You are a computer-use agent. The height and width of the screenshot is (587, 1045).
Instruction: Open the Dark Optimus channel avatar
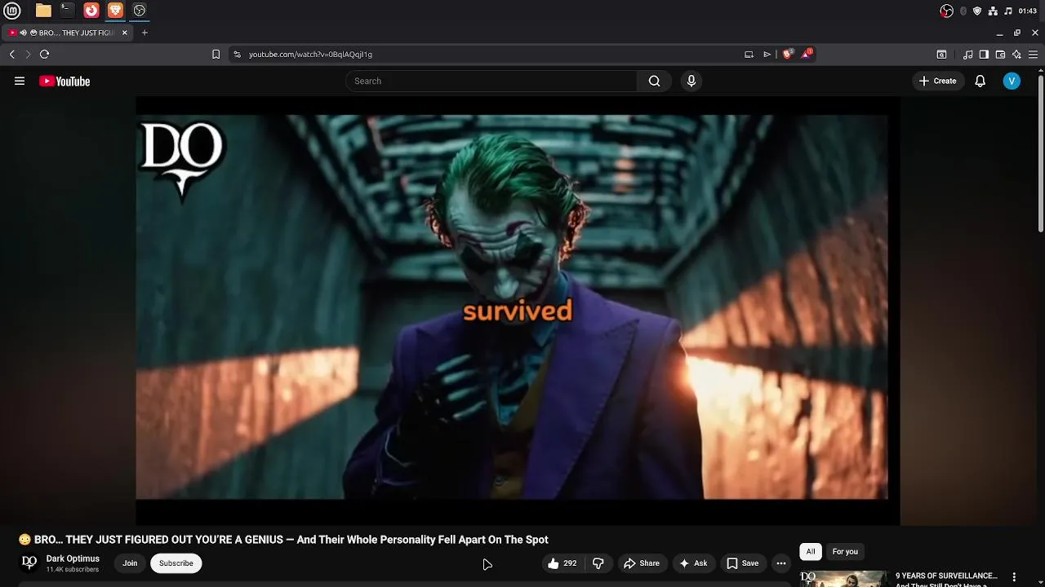tap(29, 563)
